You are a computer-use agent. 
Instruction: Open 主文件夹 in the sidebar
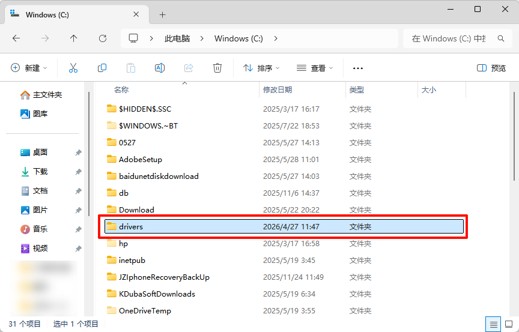(x=41, y=95)
